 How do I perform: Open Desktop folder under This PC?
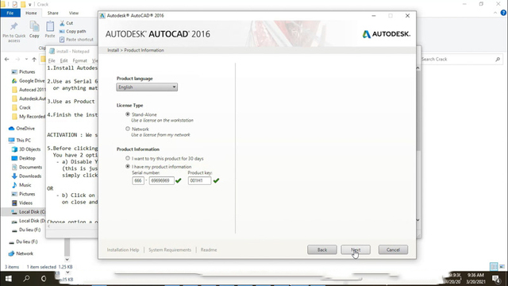click(23, 158)
